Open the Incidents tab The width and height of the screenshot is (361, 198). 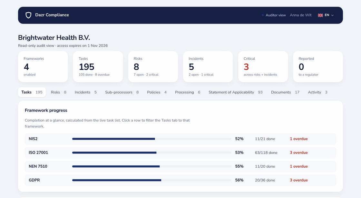[86, 92]
